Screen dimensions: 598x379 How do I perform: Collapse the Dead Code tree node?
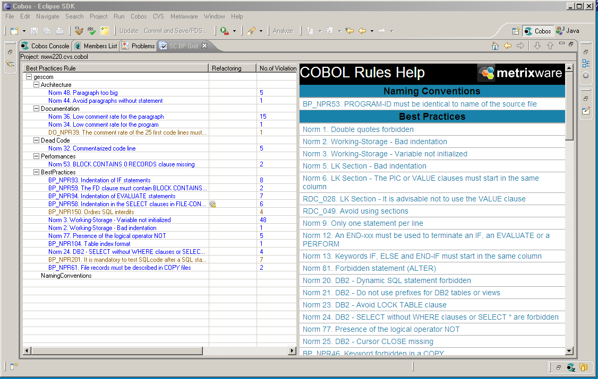coord(36,140)
